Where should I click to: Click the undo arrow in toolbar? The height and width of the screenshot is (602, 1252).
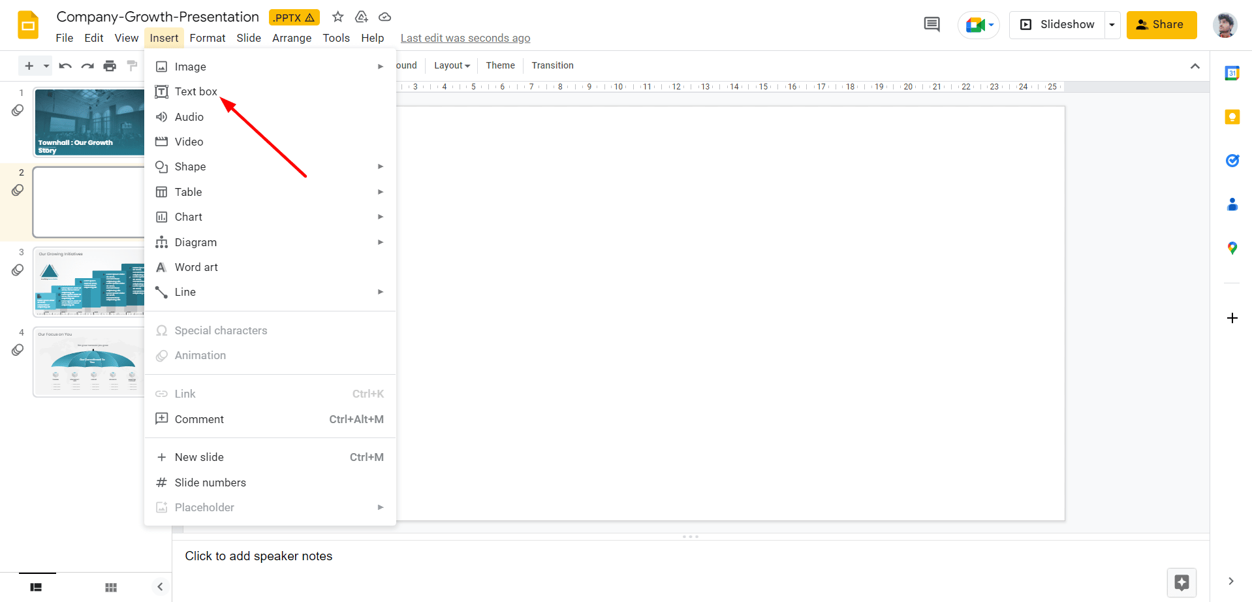(x=65, y=66)
